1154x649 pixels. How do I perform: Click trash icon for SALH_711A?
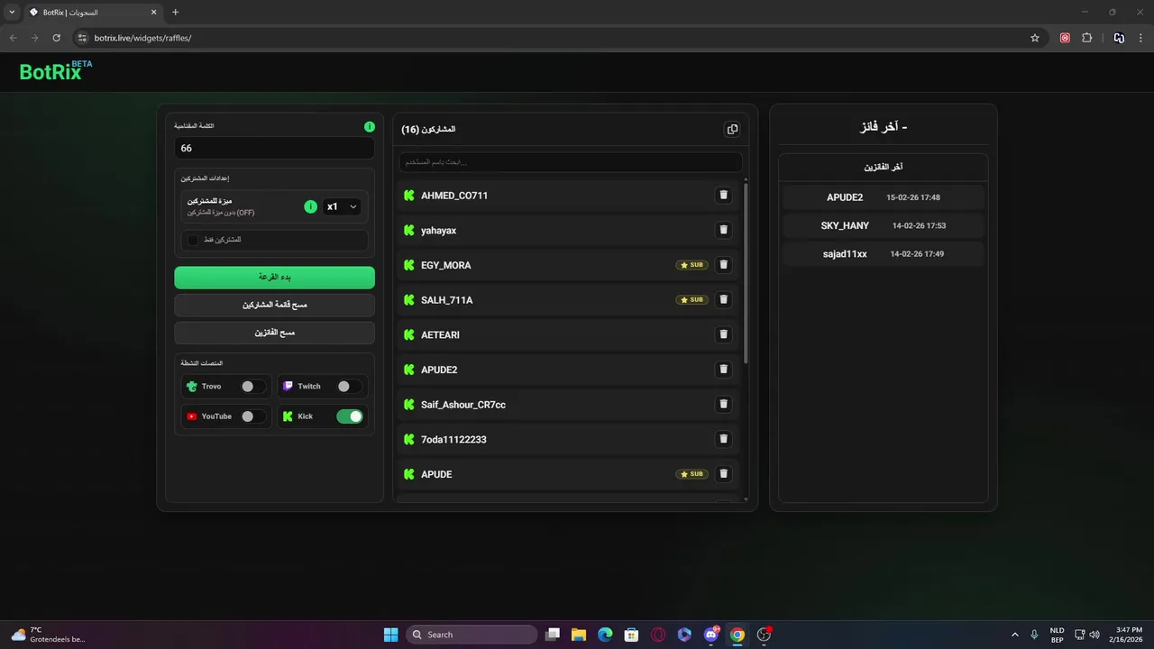pos(723,299)
